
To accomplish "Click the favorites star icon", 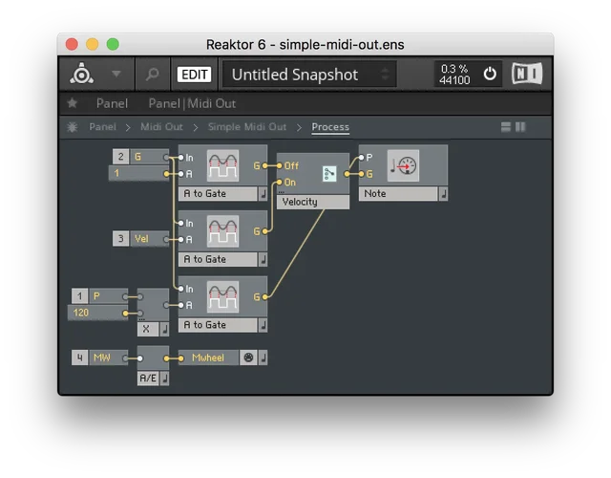I will [x=73, y=103].
